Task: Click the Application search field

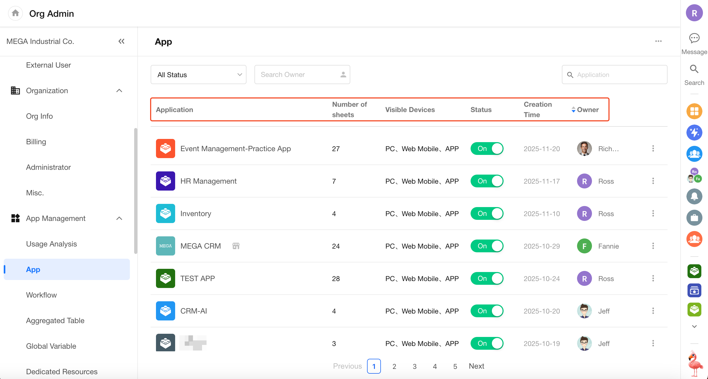Action: click(x=615, y=75)
